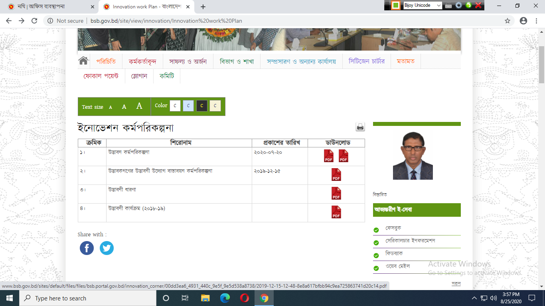Open the Bijoy Unicode keyboard dropdown
The height and width of the screenshot is (306, 545).
(438, 6)
